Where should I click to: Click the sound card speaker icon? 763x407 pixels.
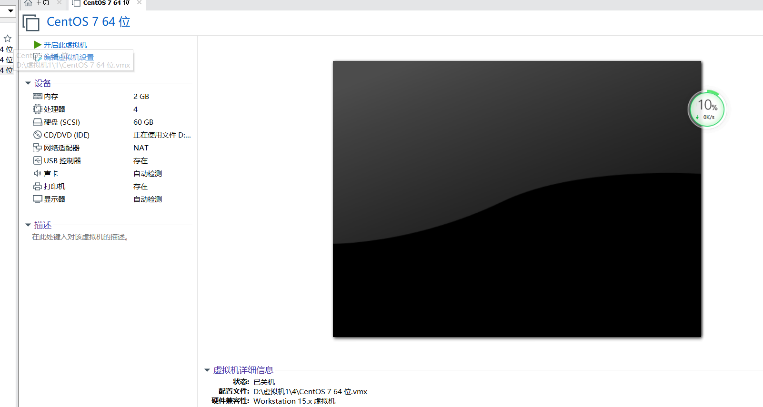click(x=38, y=173)
